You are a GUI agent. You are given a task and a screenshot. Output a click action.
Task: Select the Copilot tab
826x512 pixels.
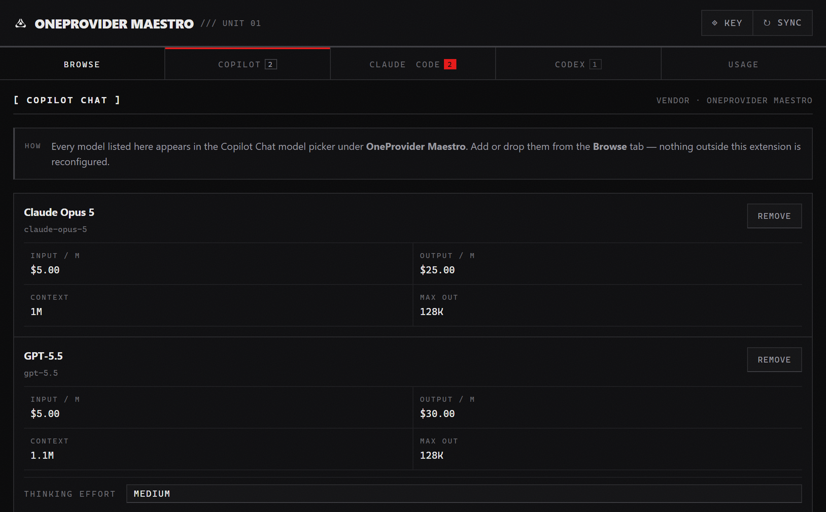tap(247, 64)
